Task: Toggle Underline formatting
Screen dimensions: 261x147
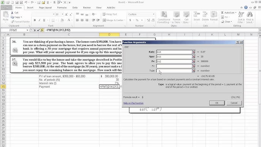Action: 44,20
